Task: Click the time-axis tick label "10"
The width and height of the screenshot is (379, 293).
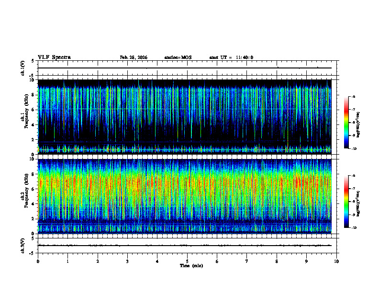Action: [336, 261]
